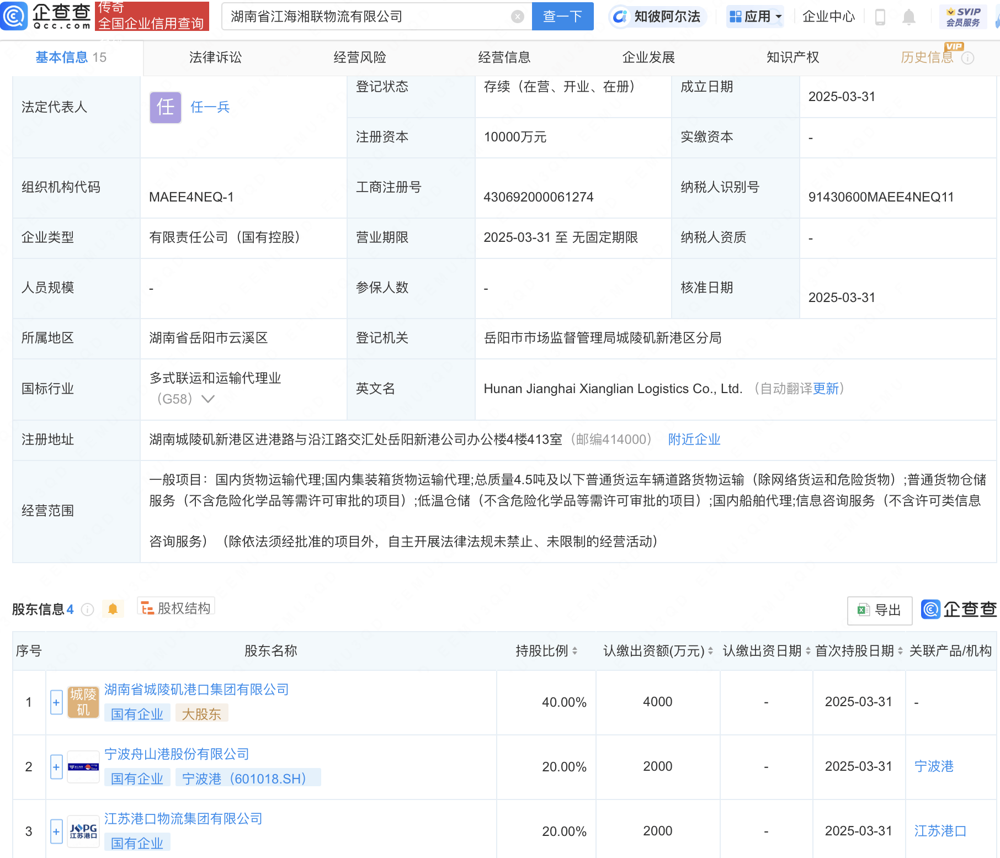
Task: Open 宁波舟山港股份有限公司 link
Action: (177, 754)
